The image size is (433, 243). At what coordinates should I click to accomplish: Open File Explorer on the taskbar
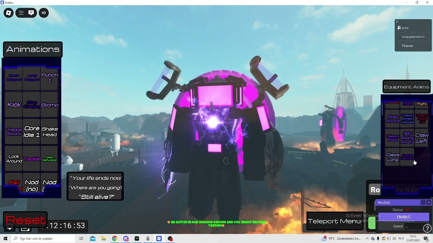(x=104, y=239)
